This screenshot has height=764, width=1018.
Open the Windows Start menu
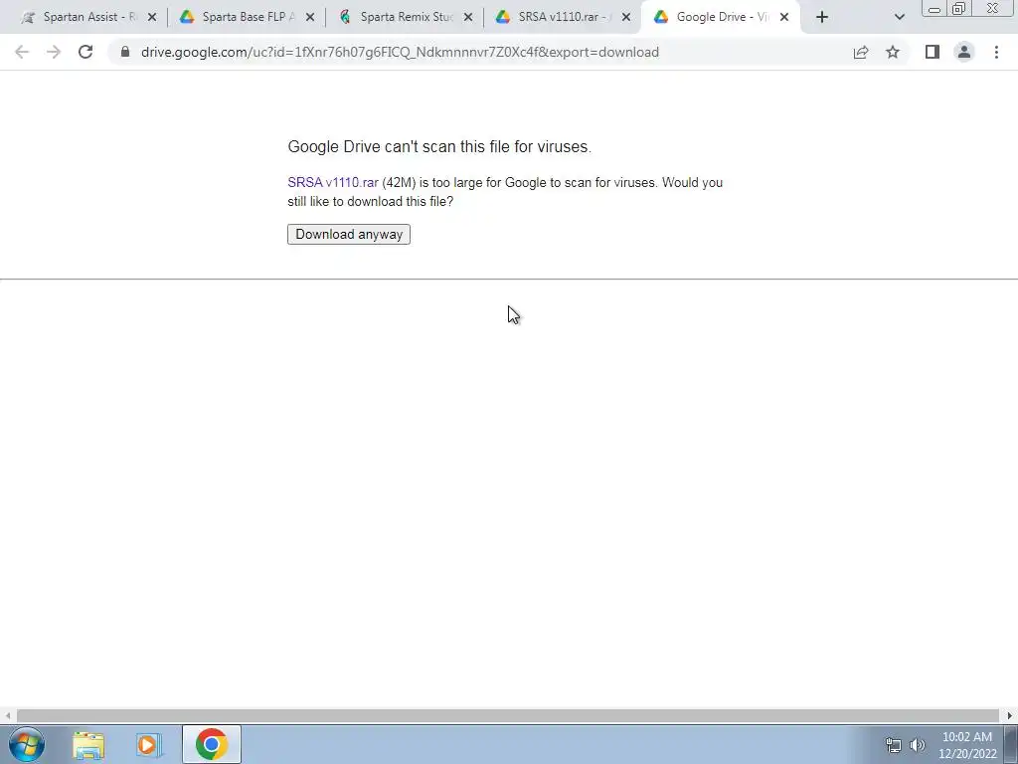click(27, 744)
